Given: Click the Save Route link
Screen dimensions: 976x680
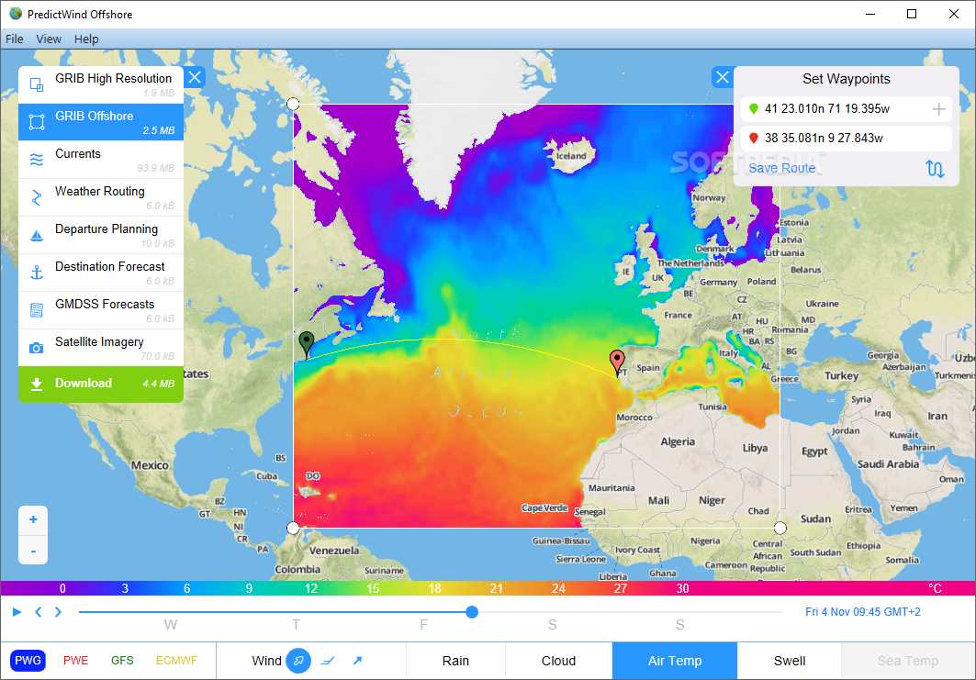Looking at the screenshot, I should [x=781, y=168].
